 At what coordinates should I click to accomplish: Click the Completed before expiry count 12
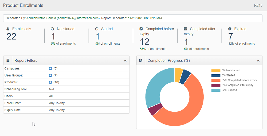(144, 42)
